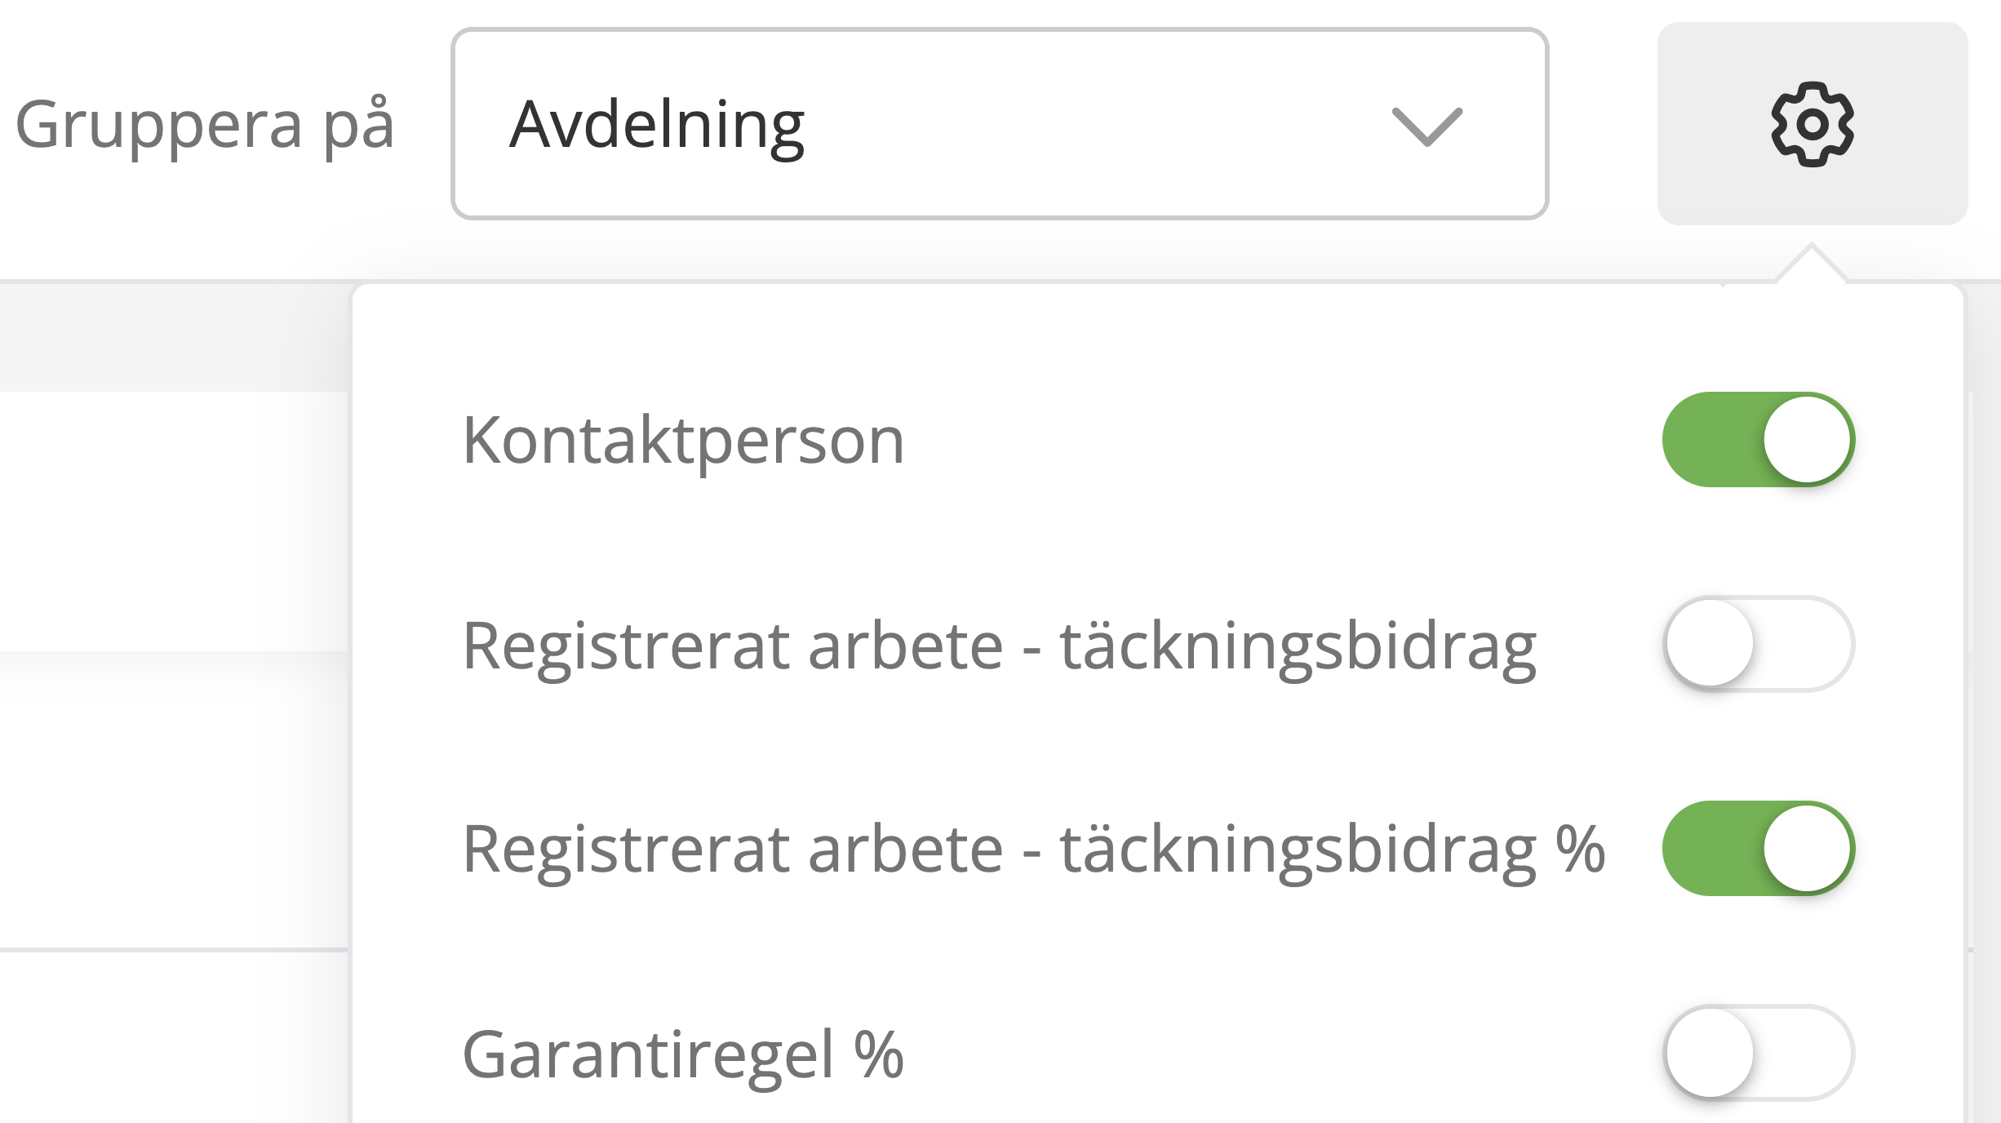This screenshot has width=2001, height=1123.
Task: Click the empty area above Kontaktperson in popover
Action: (1157, 339)
